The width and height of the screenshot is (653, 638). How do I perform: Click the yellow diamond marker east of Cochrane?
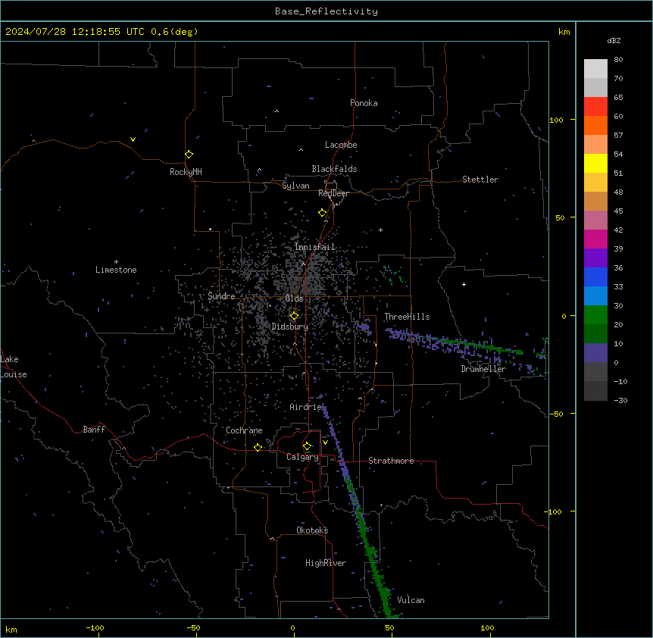258,447
